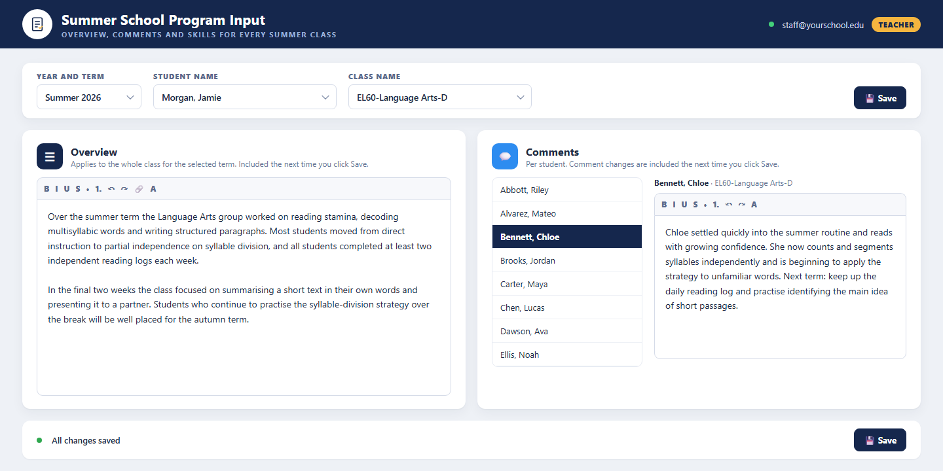The height and width of the screenshot is (471, 943).
Task: Click the app logo icon in header
Action: point(37,24)
